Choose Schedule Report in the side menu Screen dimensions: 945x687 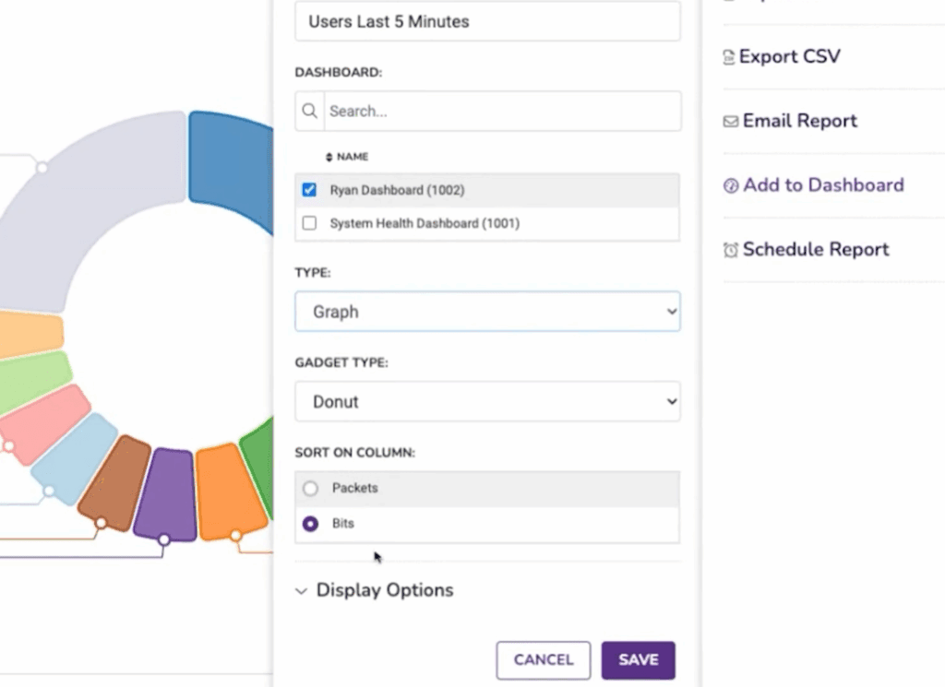(x=815, y=250)
